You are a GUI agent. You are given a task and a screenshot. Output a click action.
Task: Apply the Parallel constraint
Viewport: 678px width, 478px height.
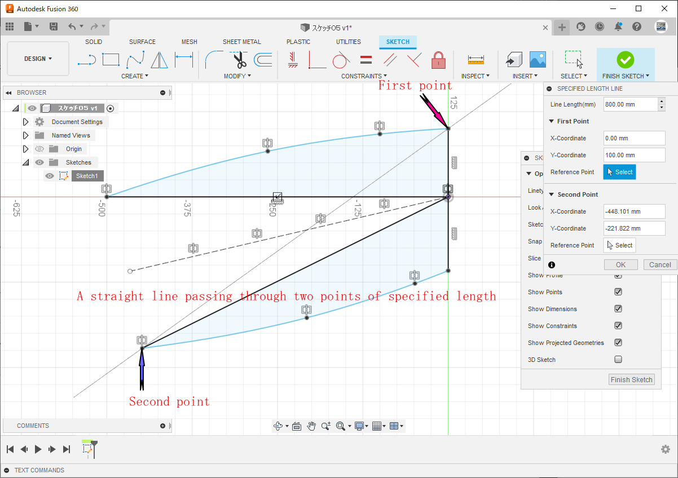tap(390, 59)
